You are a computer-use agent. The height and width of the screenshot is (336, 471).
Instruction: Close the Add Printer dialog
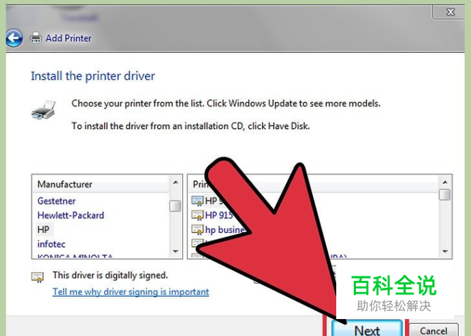coord(451,12)
